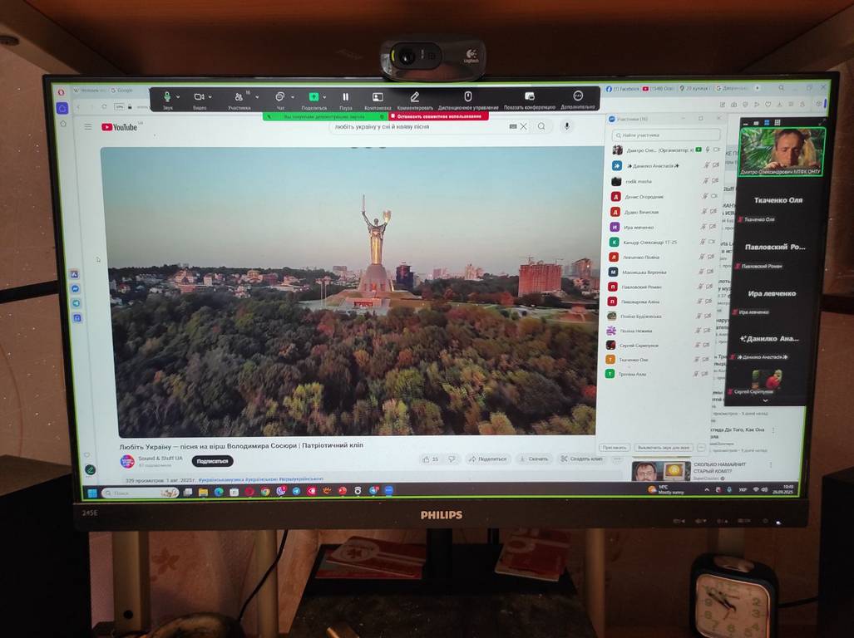
Task: Expand video options arrow next to Видео
Action: coord(212,97)
